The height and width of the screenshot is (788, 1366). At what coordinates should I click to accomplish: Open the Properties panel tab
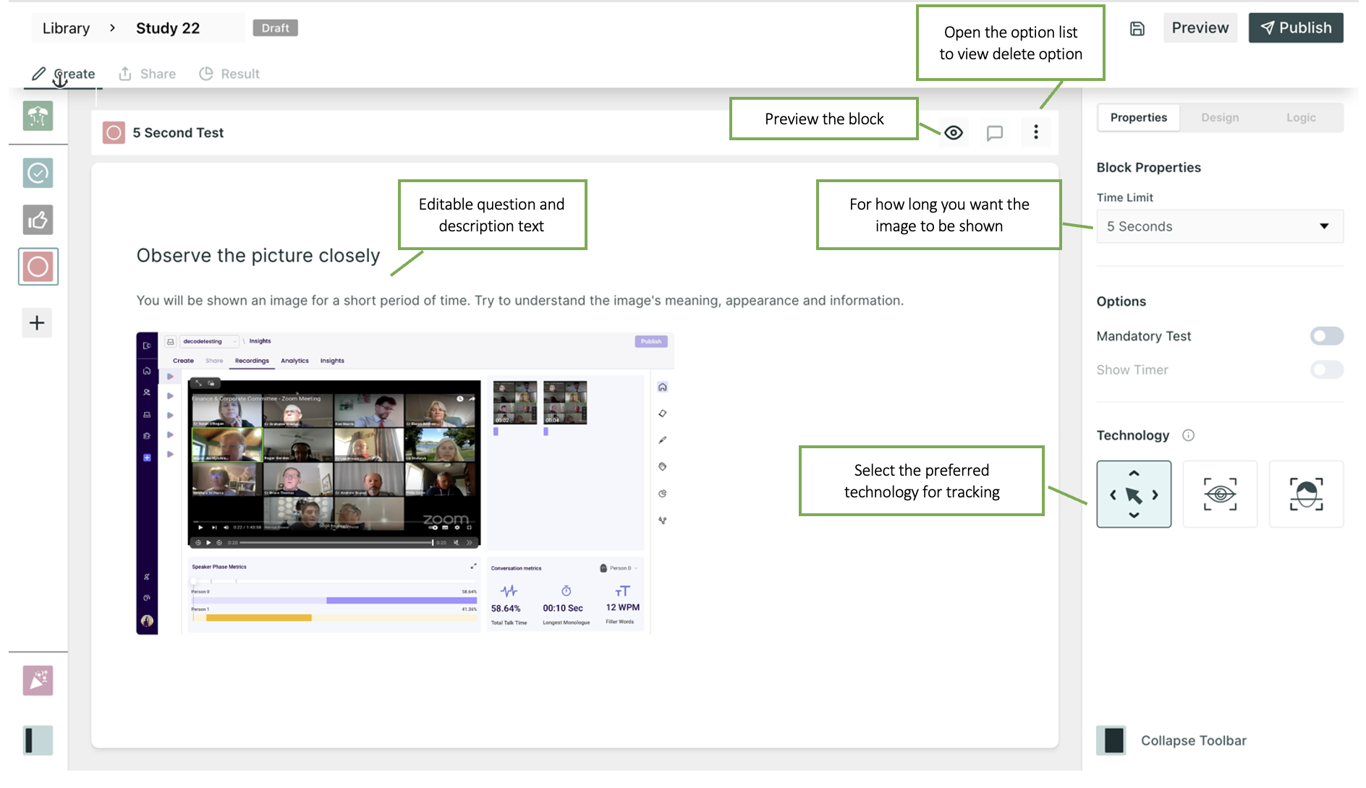coord(1139,117)
